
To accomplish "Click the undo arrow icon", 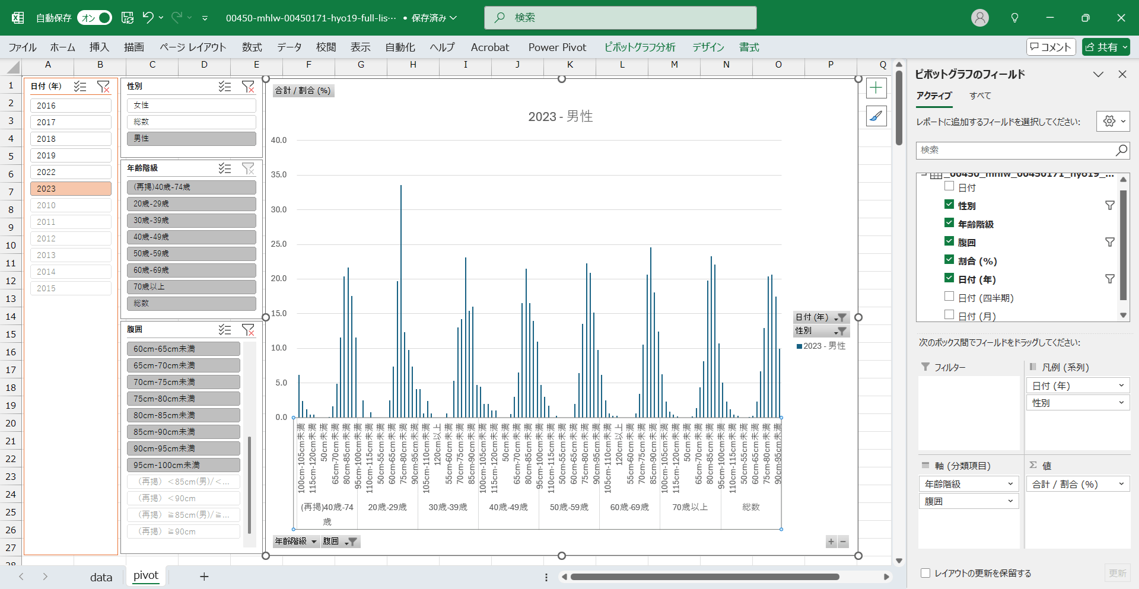I will 148,18.
